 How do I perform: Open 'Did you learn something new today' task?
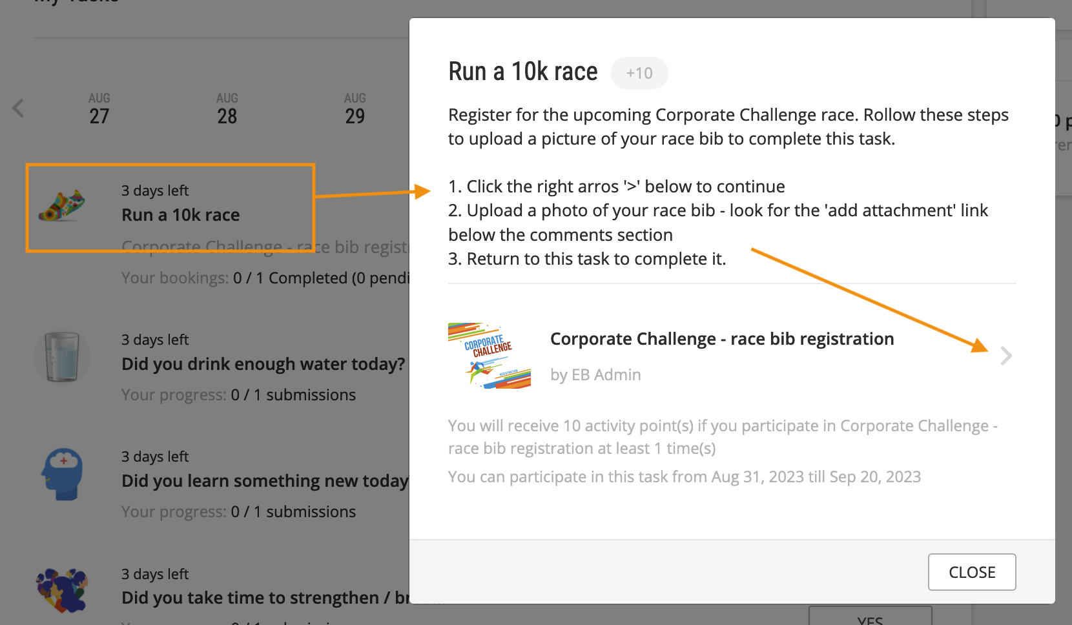tap(265, 481)
